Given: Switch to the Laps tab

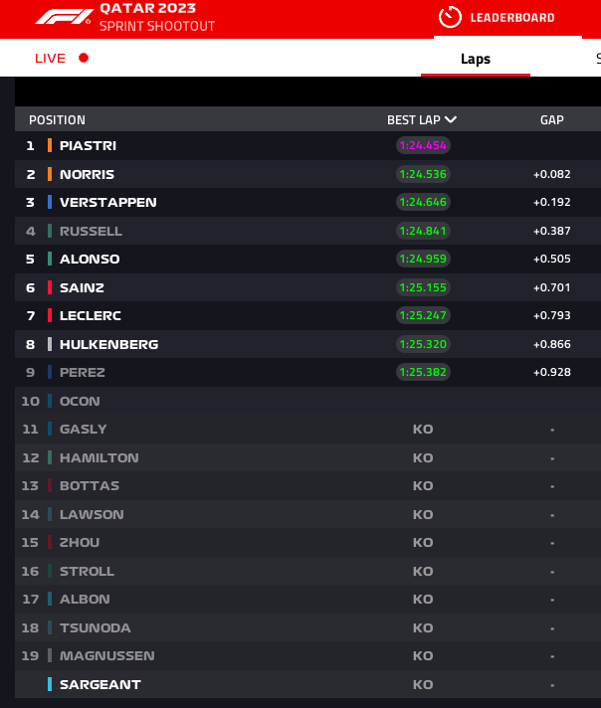Looking at the screenshot, I should 476,59.
